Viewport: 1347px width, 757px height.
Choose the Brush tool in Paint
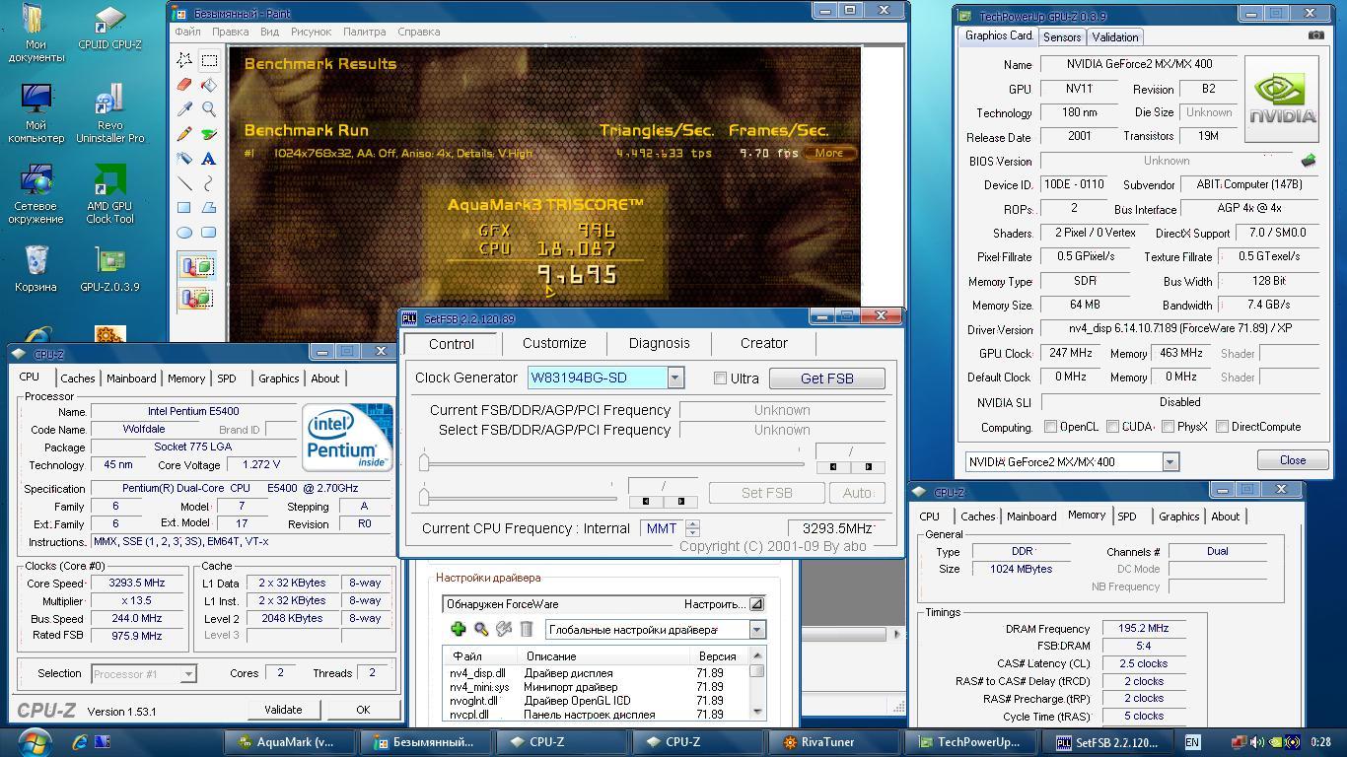tap(209, 134)
